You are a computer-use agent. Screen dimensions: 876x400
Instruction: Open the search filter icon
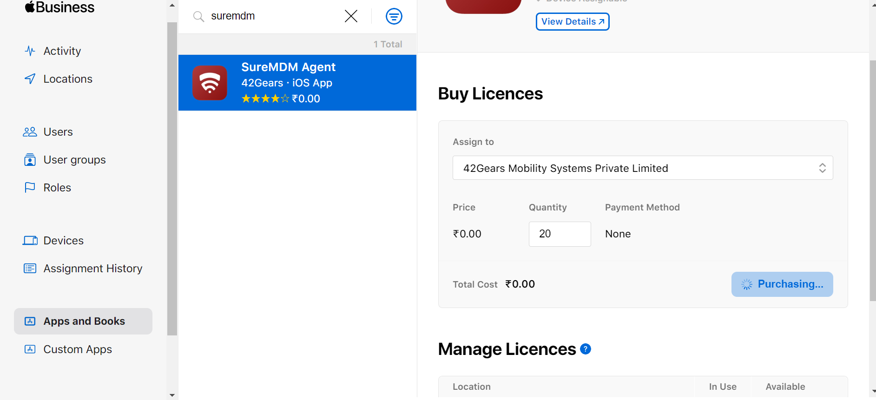tap(394, 16)
